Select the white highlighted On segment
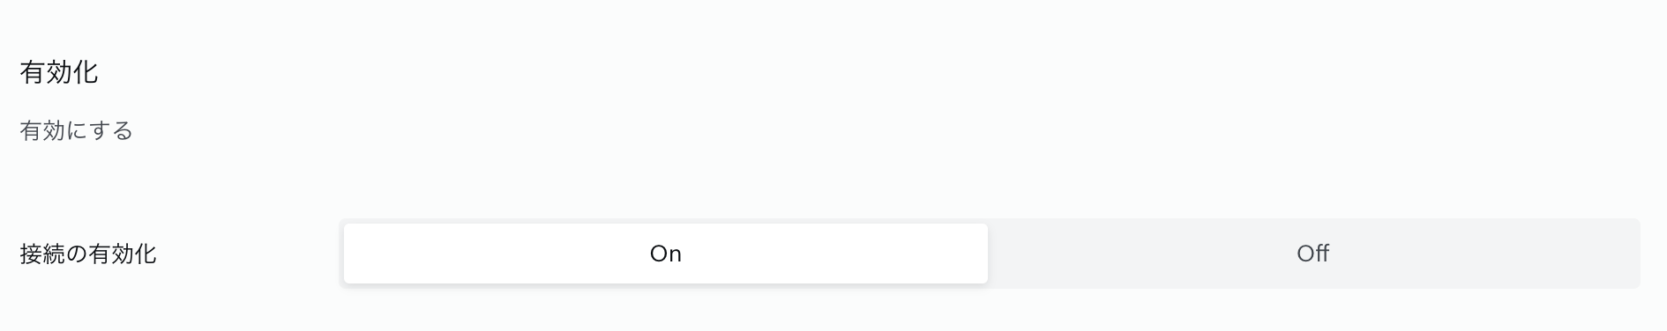This screenshot has height=331, width=1667. click(x=666, y=254)
